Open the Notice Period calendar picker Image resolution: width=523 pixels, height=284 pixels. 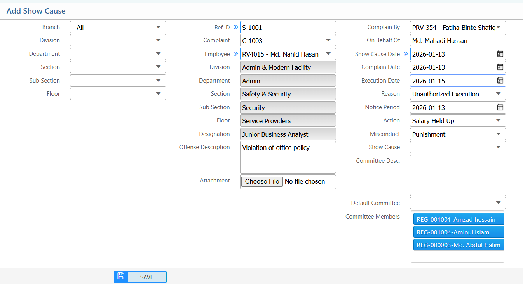pos(501,107)
